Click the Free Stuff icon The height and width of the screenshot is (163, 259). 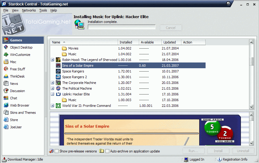[6, 69]
